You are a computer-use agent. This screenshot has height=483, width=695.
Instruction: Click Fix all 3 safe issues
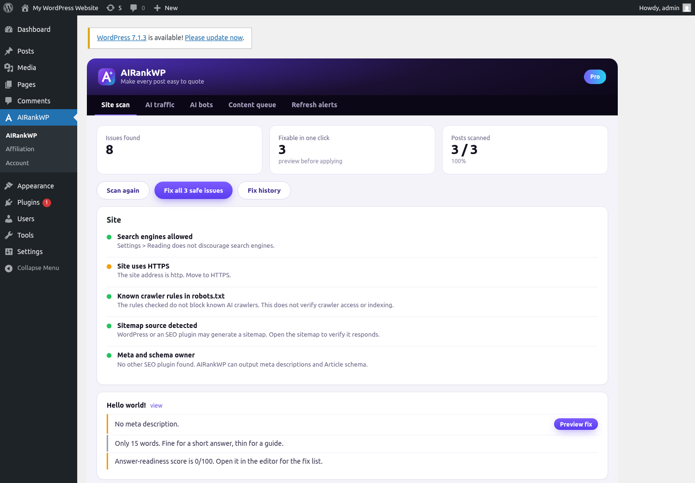[x=194, y=190]
